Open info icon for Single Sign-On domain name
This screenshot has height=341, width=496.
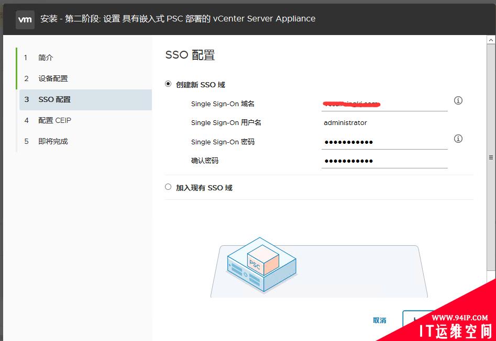[458, 100]
